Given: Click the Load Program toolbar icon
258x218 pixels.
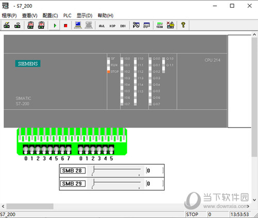Looking at the screenshot, I should coord(7,25).
